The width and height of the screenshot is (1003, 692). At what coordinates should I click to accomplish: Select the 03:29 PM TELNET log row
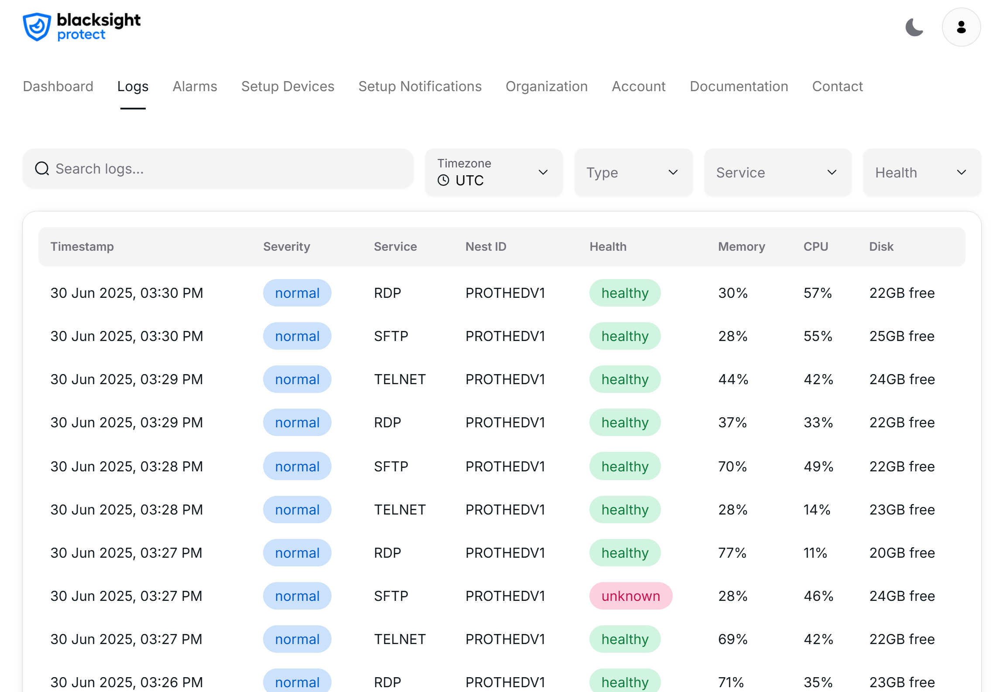click(501, 379)
